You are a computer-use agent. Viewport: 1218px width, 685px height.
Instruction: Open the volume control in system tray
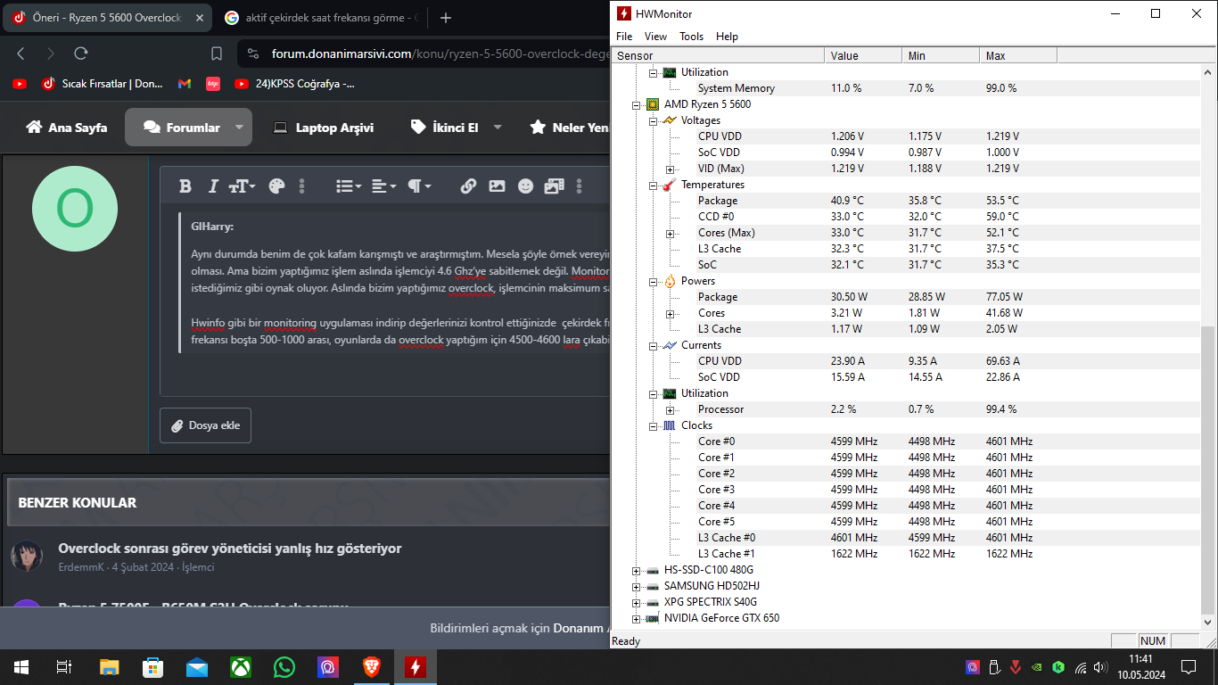tap(1102, 666)
